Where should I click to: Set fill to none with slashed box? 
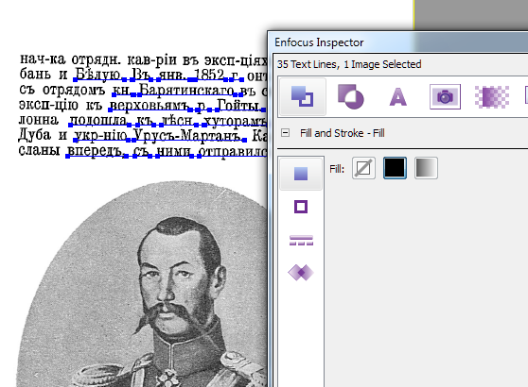pyautogui.click(x=363, y=168)
